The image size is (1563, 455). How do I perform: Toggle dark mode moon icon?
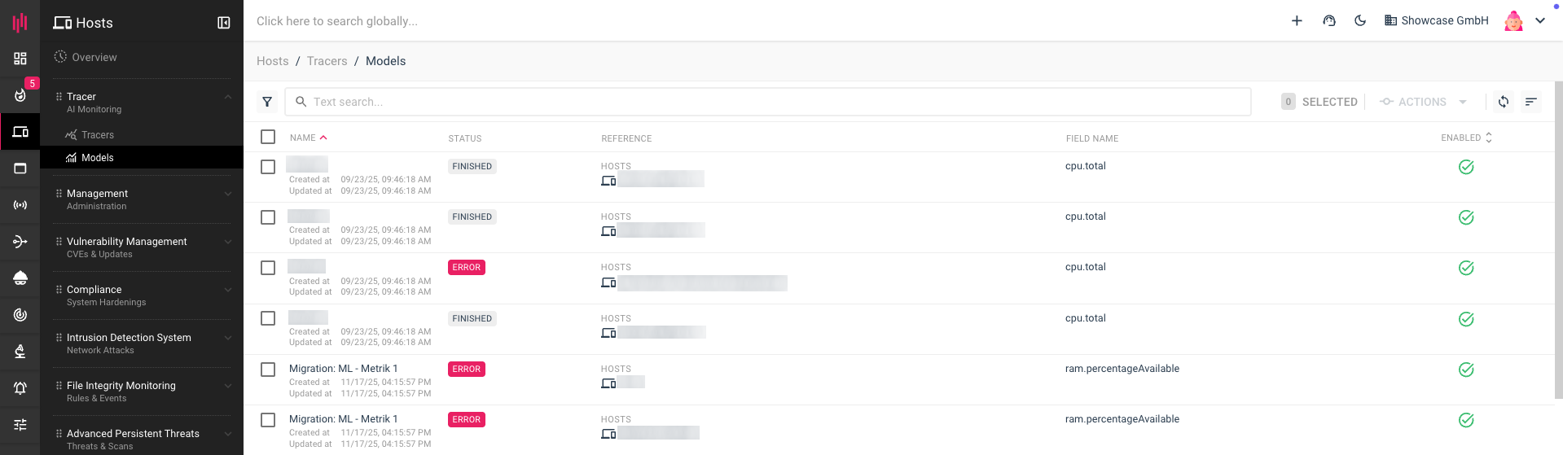[1360, 21]
